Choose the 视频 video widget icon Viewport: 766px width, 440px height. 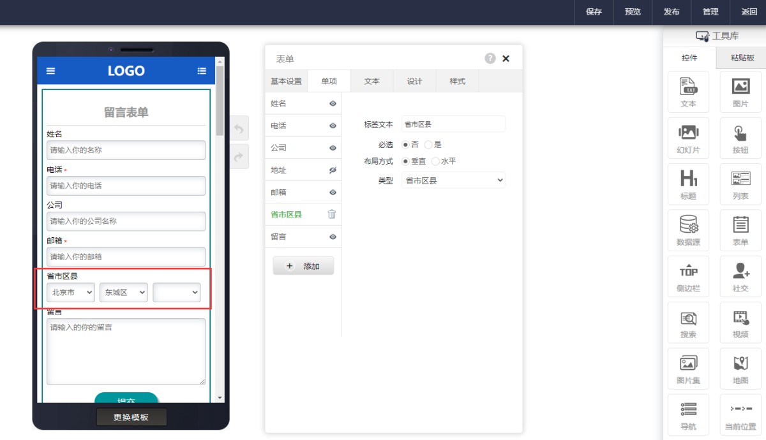click(x=740, y=323)
